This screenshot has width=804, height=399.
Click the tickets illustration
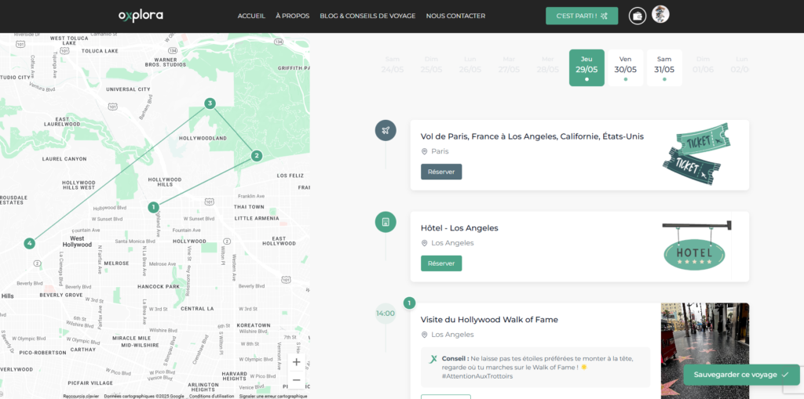[696, 154]
